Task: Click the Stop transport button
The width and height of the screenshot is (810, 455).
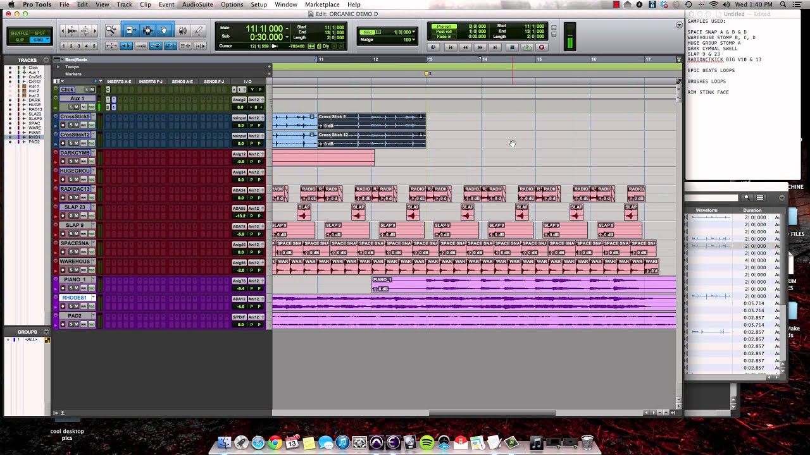Action: (513, 47)
